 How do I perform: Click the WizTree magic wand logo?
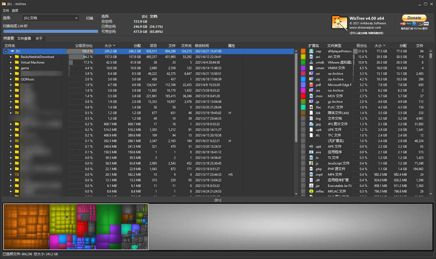click(339, 23)
